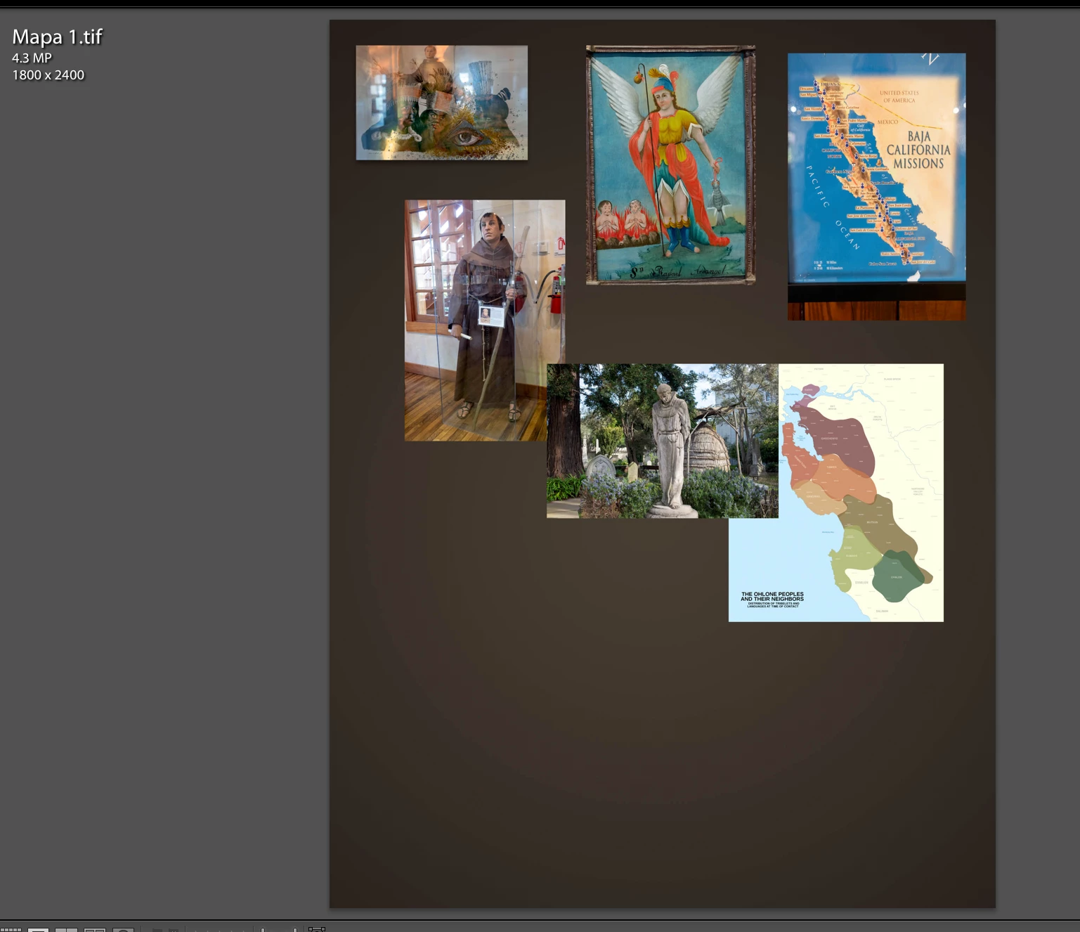Click the Baja California Missions map image
Image resolution: width=1080 pixels, height=932 pixels.
[x=876, y=186]
